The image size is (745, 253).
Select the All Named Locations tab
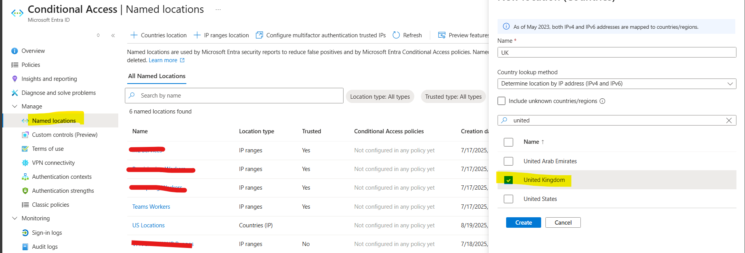pos(157,76)
